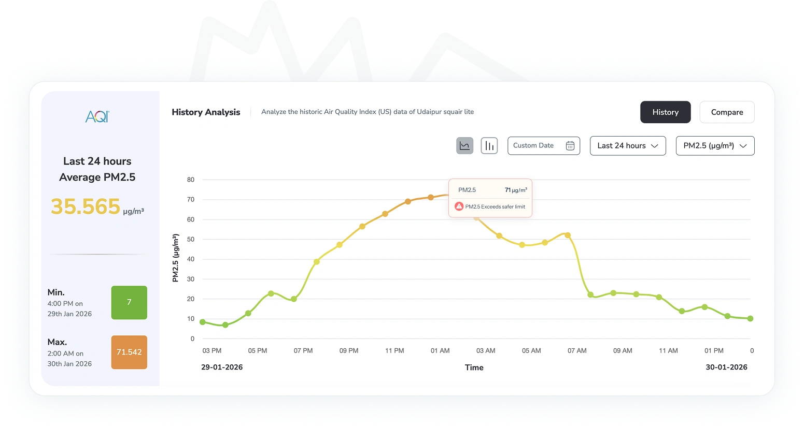The image size is (804, 428).
Task: Click the warning icon in PM2.5 tooltip
Action: pyautogui.click(x=459, y=206)
